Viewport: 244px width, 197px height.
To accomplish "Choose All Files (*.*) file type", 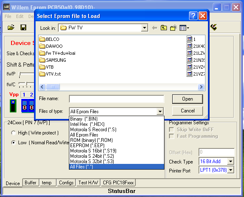I will coord(116,167).
